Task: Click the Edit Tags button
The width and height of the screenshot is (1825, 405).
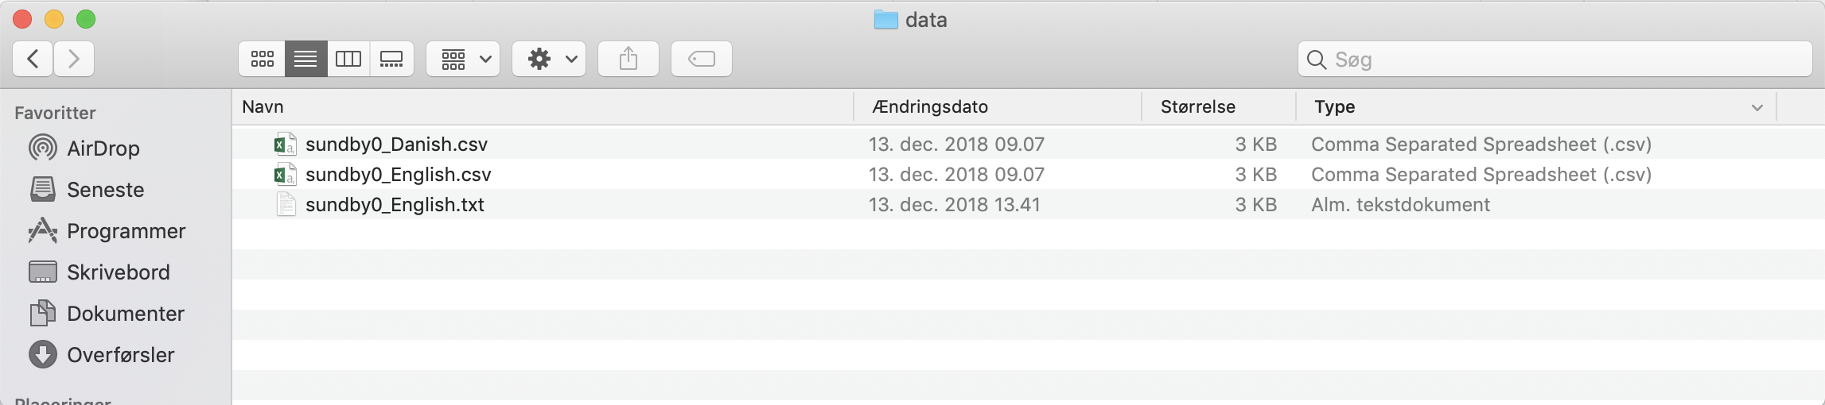Action: [701, 59]
